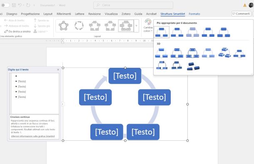
Task: Select the third cycle layout thumbnail
Action: pyautogui.click(x=95, y=26)
